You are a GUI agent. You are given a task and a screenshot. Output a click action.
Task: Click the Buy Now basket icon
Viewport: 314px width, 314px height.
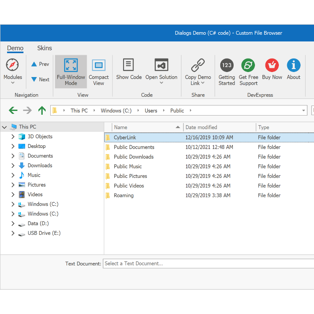[x=272, y=65]
